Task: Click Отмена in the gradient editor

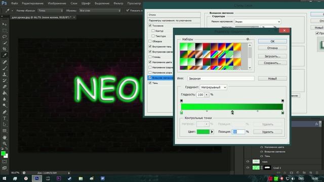Action: 272,48
